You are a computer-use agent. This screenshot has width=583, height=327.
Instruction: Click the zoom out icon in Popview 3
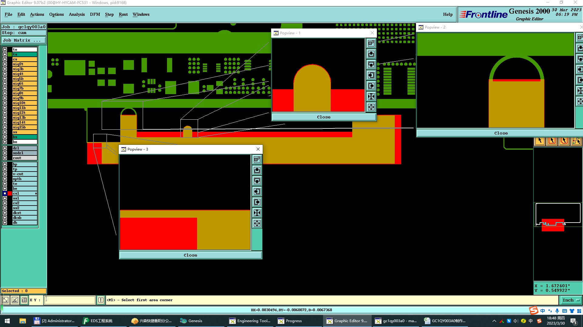(257, 223)
